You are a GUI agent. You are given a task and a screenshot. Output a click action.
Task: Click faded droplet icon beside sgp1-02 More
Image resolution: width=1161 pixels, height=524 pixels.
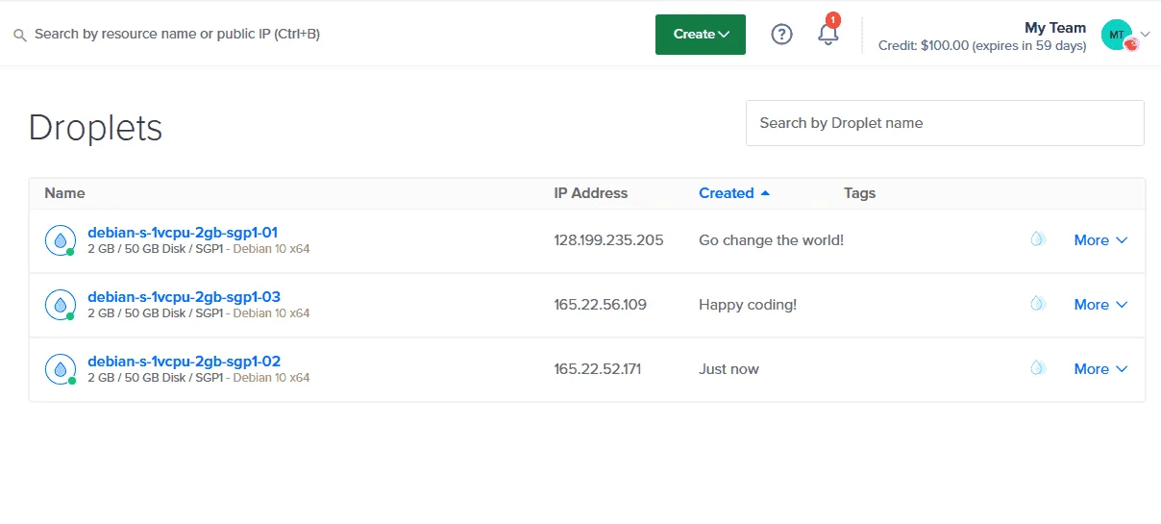(x=1038, y=368)
